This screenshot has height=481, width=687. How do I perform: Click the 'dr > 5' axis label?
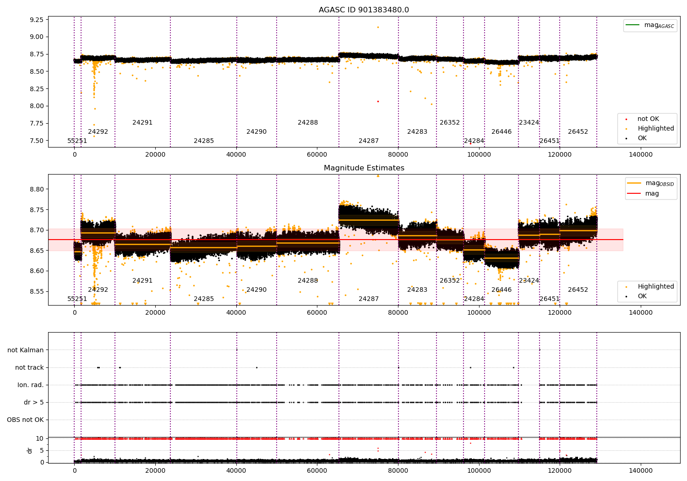pos(34,402)
